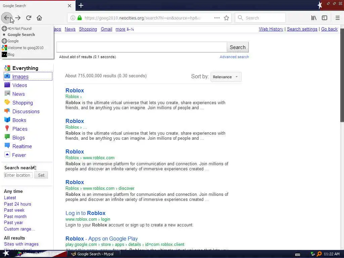Toggle the sidebar view icon
The width and height of the screenshot is (344, 258).
(325, 18)
